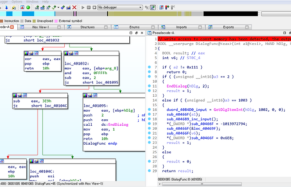The height and width of the screenshot is (187, 291).
Task: Open the No debugger dropdown
Action: point(120,7)
